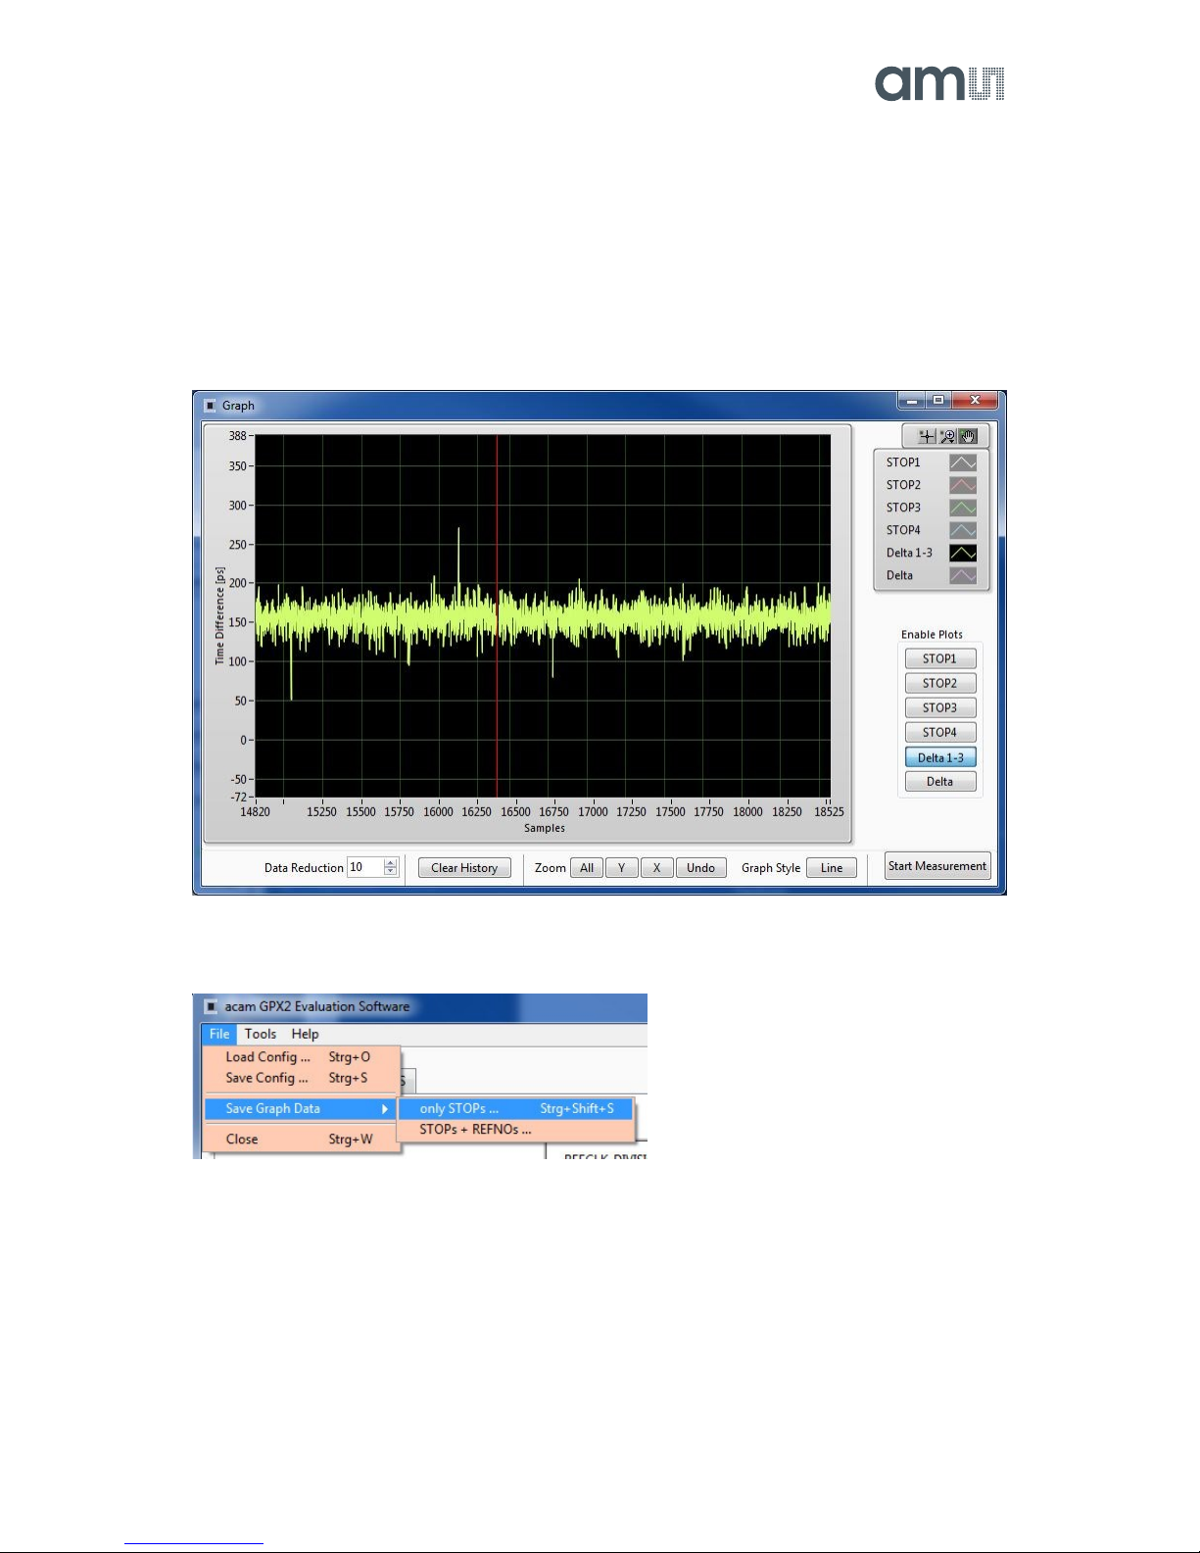The height and width of the screenshot is (1553, 1200).
Task: Enable the STOP4 plot
Action: tap(939, 732)
